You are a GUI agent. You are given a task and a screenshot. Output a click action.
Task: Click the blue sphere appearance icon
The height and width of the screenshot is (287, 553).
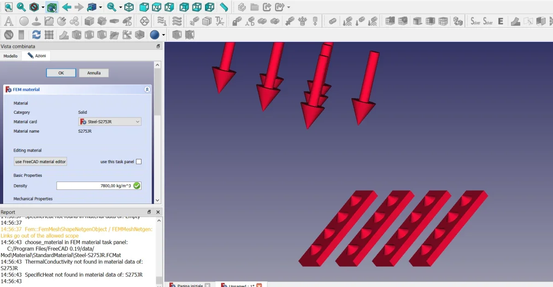[x=154, y=35]
